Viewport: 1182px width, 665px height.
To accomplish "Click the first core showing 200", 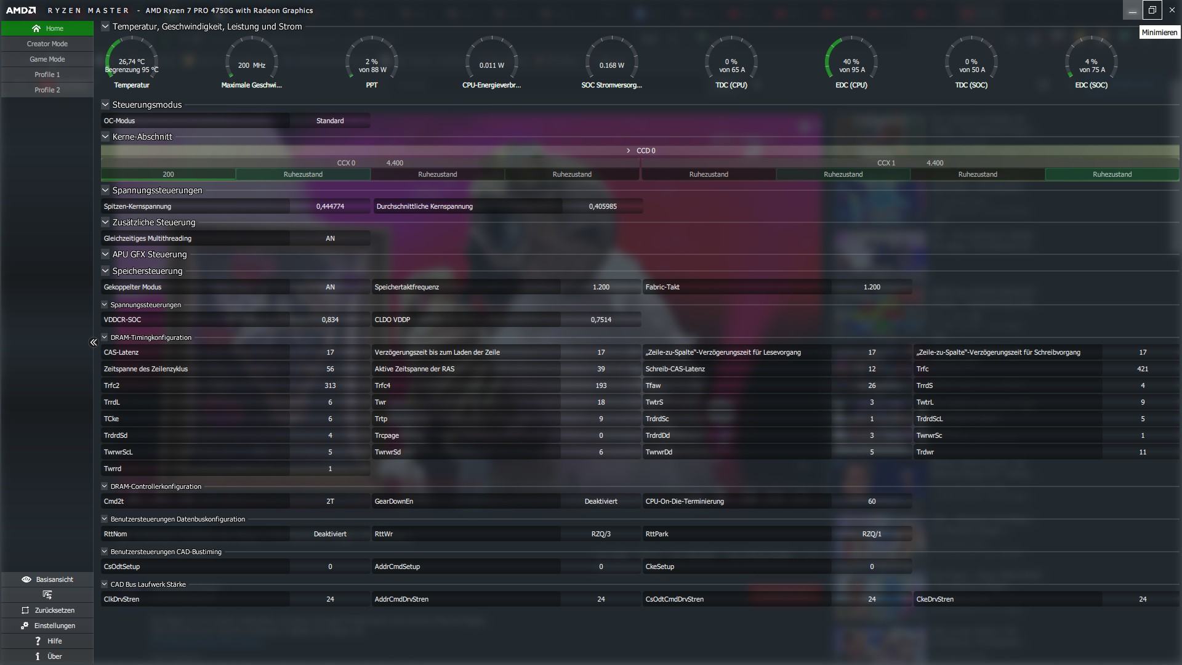I will (x=168, y=174).
